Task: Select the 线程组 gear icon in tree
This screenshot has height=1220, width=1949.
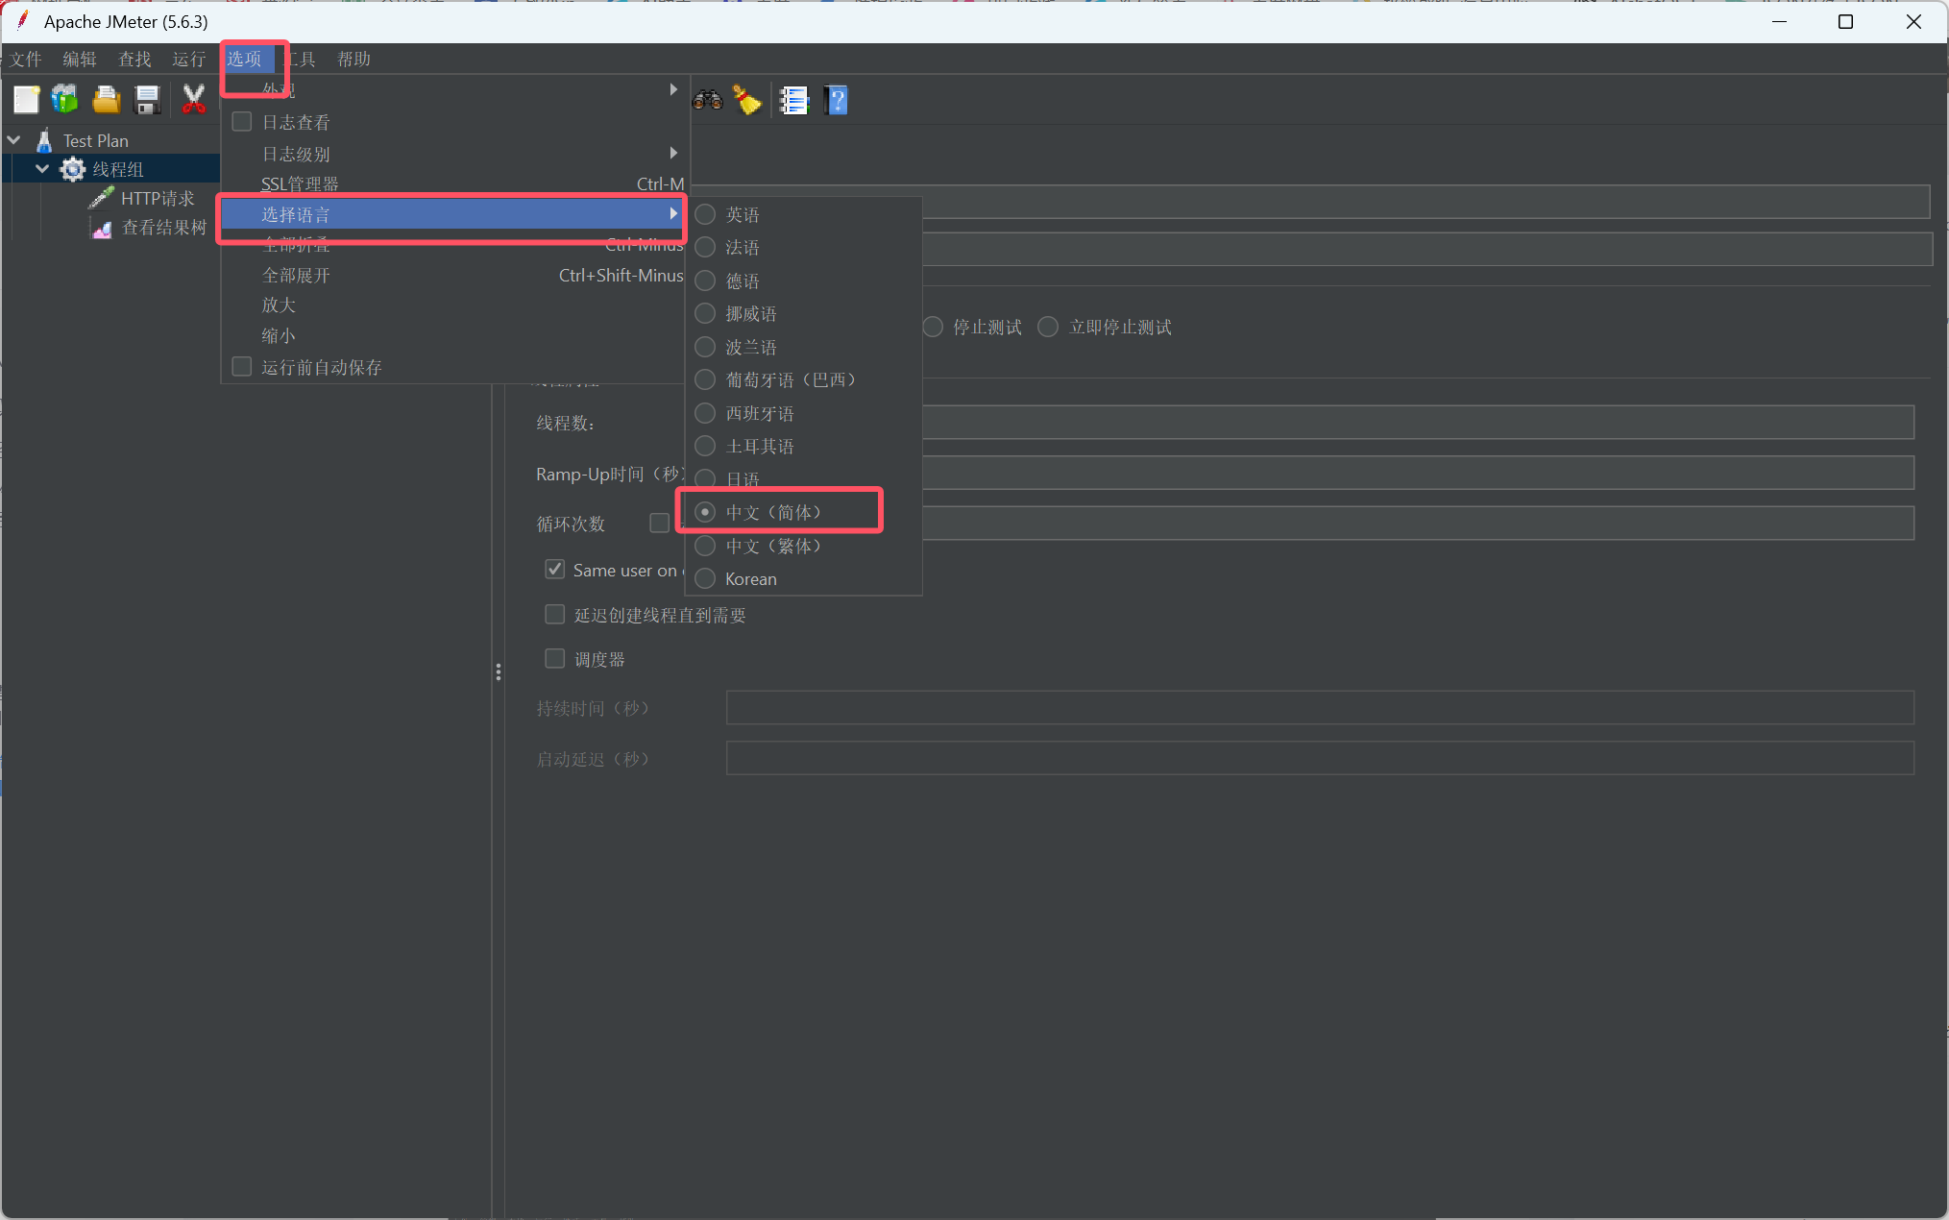Action: coord(72,169)
